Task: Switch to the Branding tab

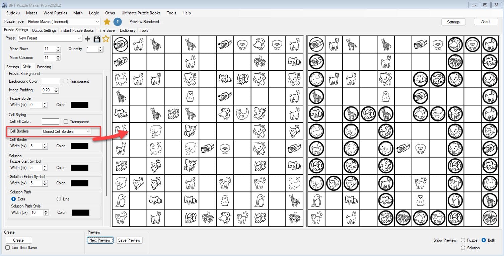Action: [x=44, y=67]
